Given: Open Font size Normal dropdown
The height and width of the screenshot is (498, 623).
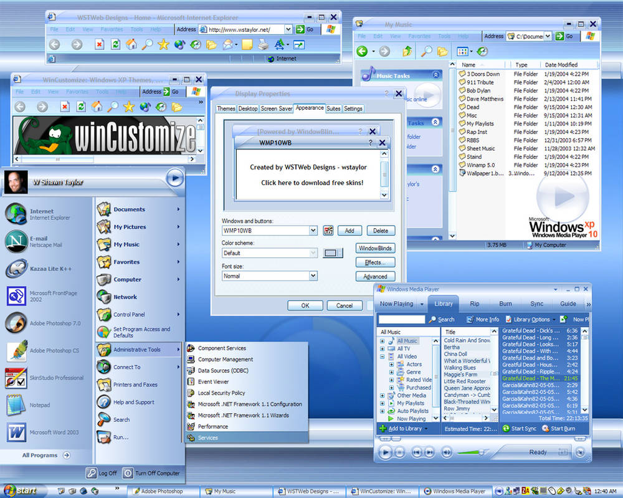Looking at the screenshot, I should click(x=313, y=276).
